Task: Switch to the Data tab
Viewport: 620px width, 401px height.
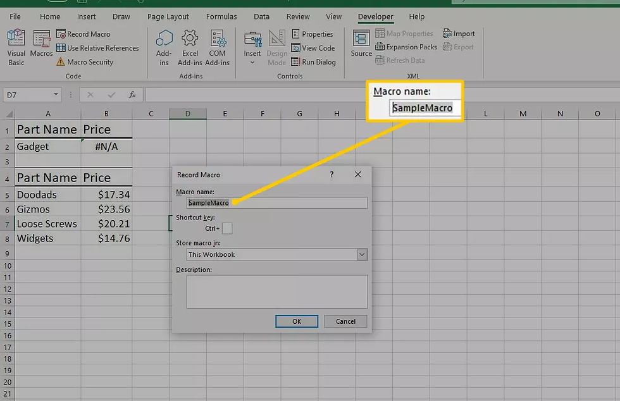Action: point(261,16)
